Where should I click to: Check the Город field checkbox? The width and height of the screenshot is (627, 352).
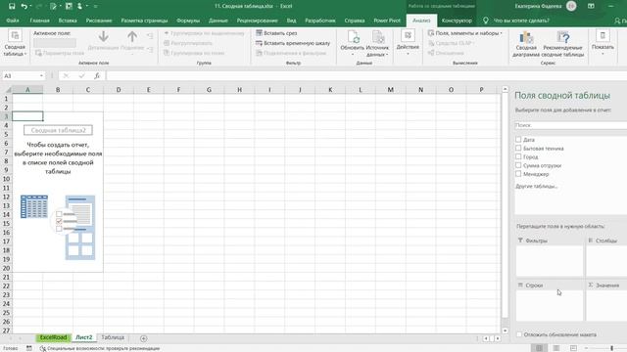click(518, 156)
